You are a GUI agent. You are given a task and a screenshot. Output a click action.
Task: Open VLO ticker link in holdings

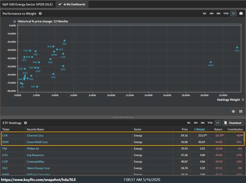click(5, 168)
